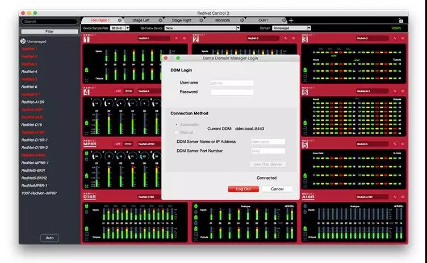The image size is (427, 263).
Task: Switch RedNet 4 to Live mode
Action: [119, 91]
